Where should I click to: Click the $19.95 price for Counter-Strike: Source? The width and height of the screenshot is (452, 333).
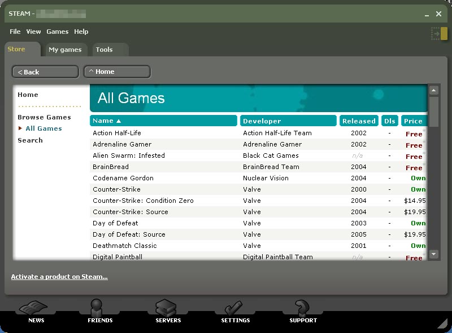[415, 212]
